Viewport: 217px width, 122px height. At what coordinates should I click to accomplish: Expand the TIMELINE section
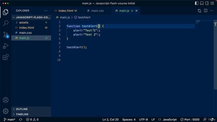tap(31, 114)
